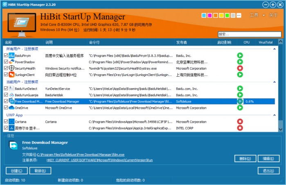Click the list scrollbar down arrow
The width and height of the screenshot is (286, 185).
[x=281, y=129]
